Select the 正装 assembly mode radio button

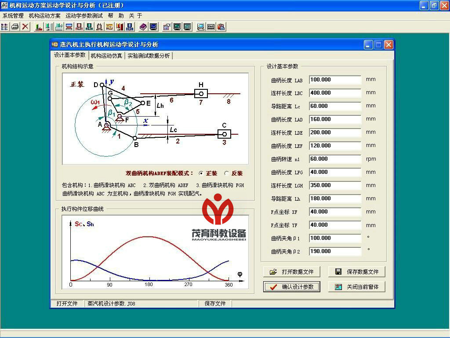[201, 173]
